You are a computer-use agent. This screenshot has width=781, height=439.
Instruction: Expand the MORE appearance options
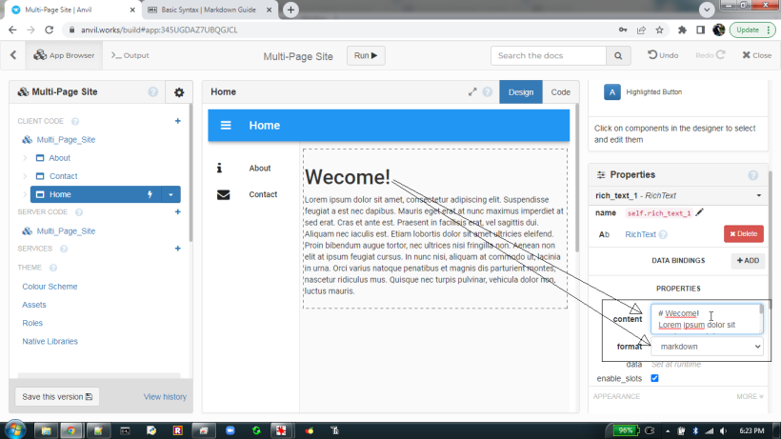point(749,396)
